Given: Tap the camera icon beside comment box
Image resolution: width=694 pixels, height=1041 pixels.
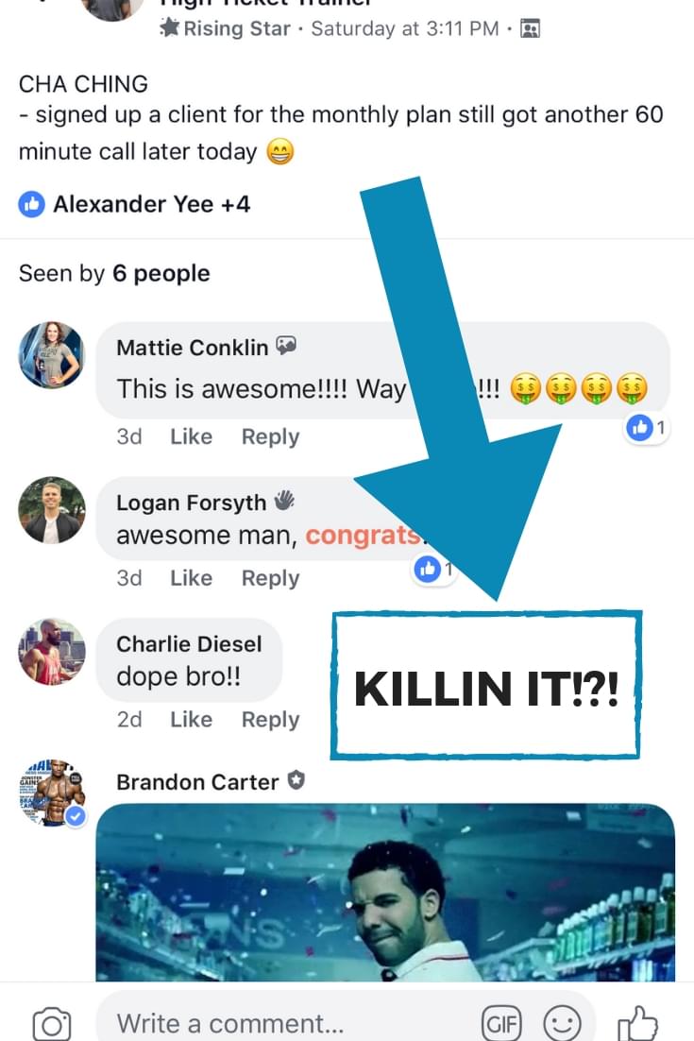Looking at the screenshot, I should click(x=52, y=1023).
